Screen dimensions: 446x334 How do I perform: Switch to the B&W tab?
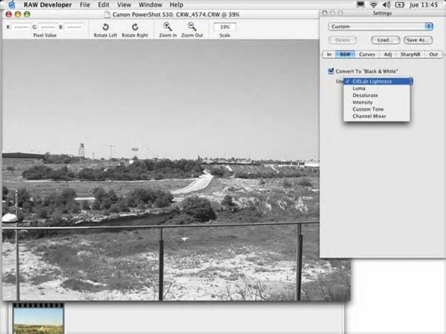pyautogui.click(x=345, y=54)
